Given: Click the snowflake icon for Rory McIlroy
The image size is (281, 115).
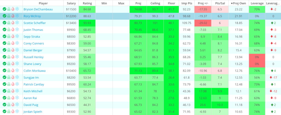Looking at the screenshot, I should [x=17, y=16].
